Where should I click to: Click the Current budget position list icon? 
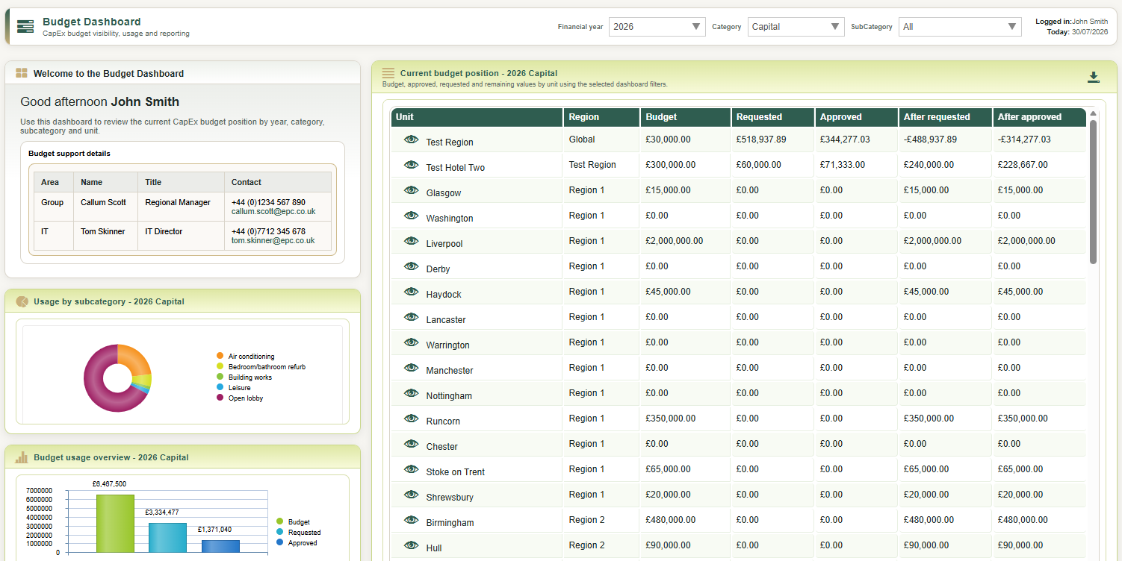(x=388, y=73)
